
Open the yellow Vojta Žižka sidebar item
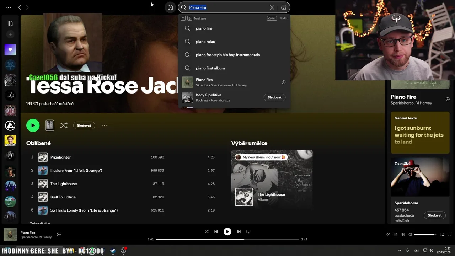[10, 140]
